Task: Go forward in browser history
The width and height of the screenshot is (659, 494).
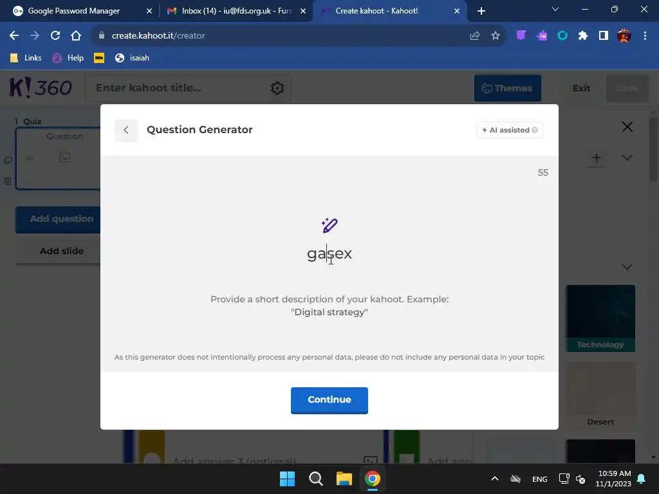Action: [35, 36]
